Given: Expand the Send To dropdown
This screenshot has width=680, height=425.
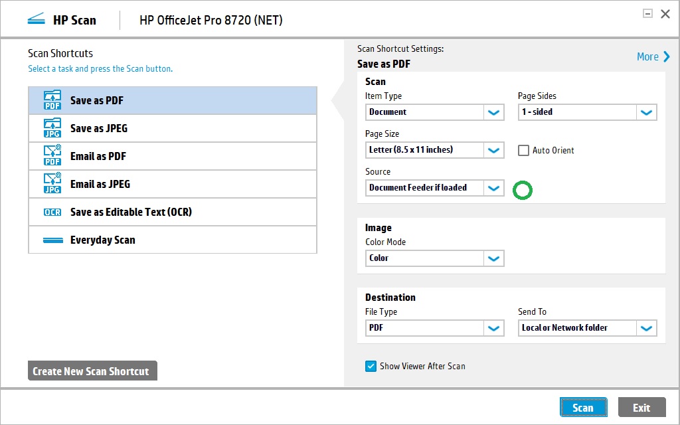Looking at the screenshot, I should (587, 328).
